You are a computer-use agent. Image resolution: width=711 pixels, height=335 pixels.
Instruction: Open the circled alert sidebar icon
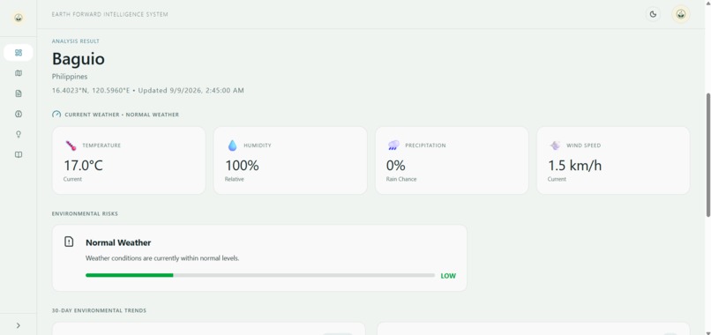coord(19,114)
